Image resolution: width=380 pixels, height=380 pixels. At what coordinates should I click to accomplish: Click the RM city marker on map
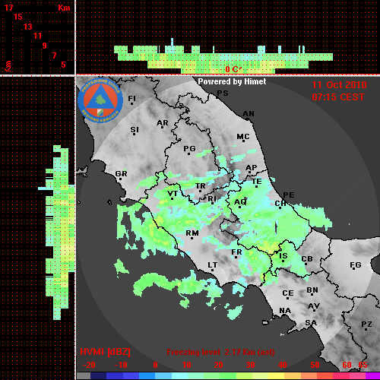[x=192, y=233]
